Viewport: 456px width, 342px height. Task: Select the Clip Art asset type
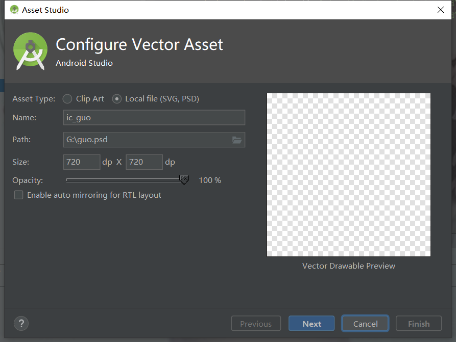(67, 98)
